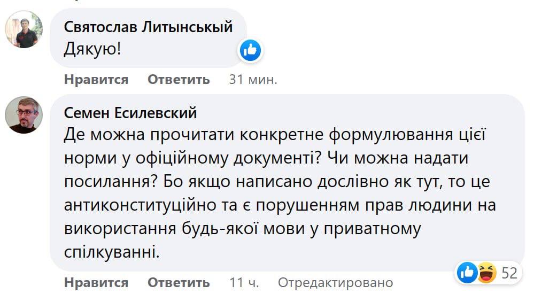Click the word антиконституційно in the comment
Viewport: 534px width, 294px height.
pyautogui.click(x=145, y=205)
